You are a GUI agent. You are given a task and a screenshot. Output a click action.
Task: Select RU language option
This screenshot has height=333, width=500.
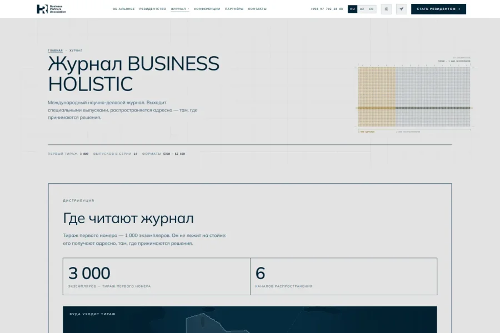click(352, 9)
